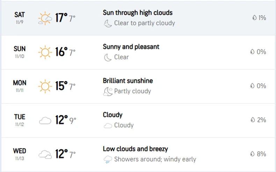Click Monday's sun weather icon

click(45, 86)
